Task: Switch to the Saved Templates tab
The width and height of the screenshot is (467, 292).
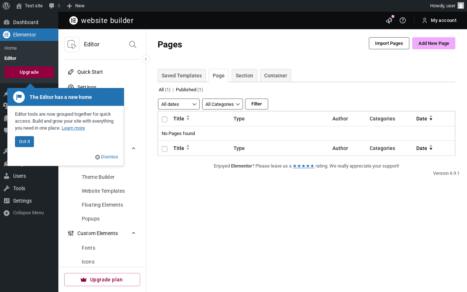Action: (x=182, y=76)
